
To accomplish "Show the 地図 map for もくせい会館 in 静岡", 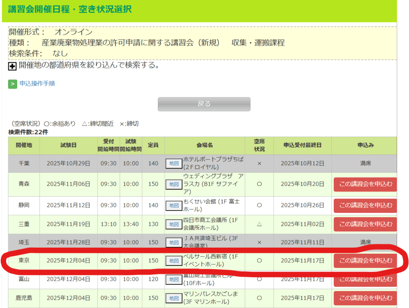I will [x=174, y=205].
